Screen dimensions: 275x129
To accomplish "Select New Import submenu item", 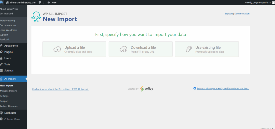I will 6,86.
